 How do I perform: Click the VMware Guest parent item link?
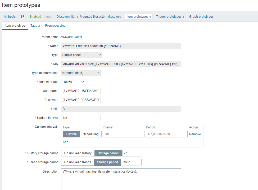tap(71, 37)
